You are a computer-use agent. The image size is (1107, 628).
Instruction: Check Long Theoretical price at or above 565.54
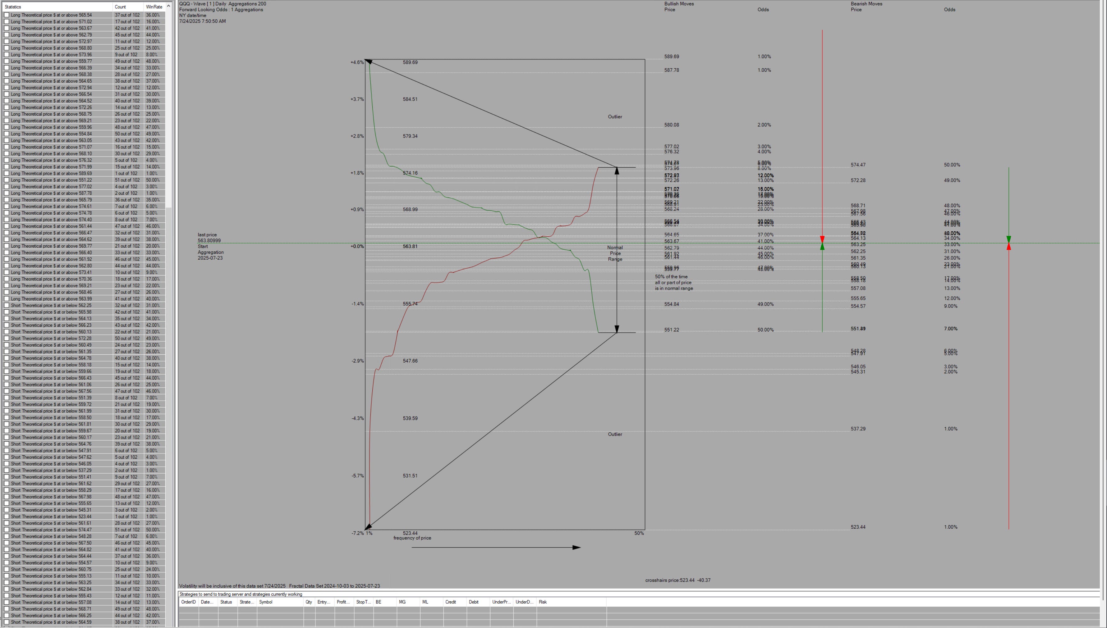click(x=7, y=15)
